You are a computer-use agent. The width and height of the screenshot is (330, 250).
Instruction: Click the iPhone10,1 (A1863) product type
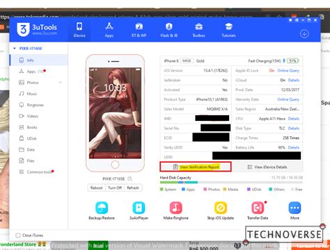coord(212,99)
